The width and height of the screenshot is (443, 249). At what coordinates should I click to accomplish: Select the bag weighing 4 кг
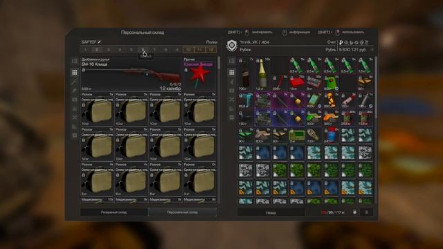point(200,179)
